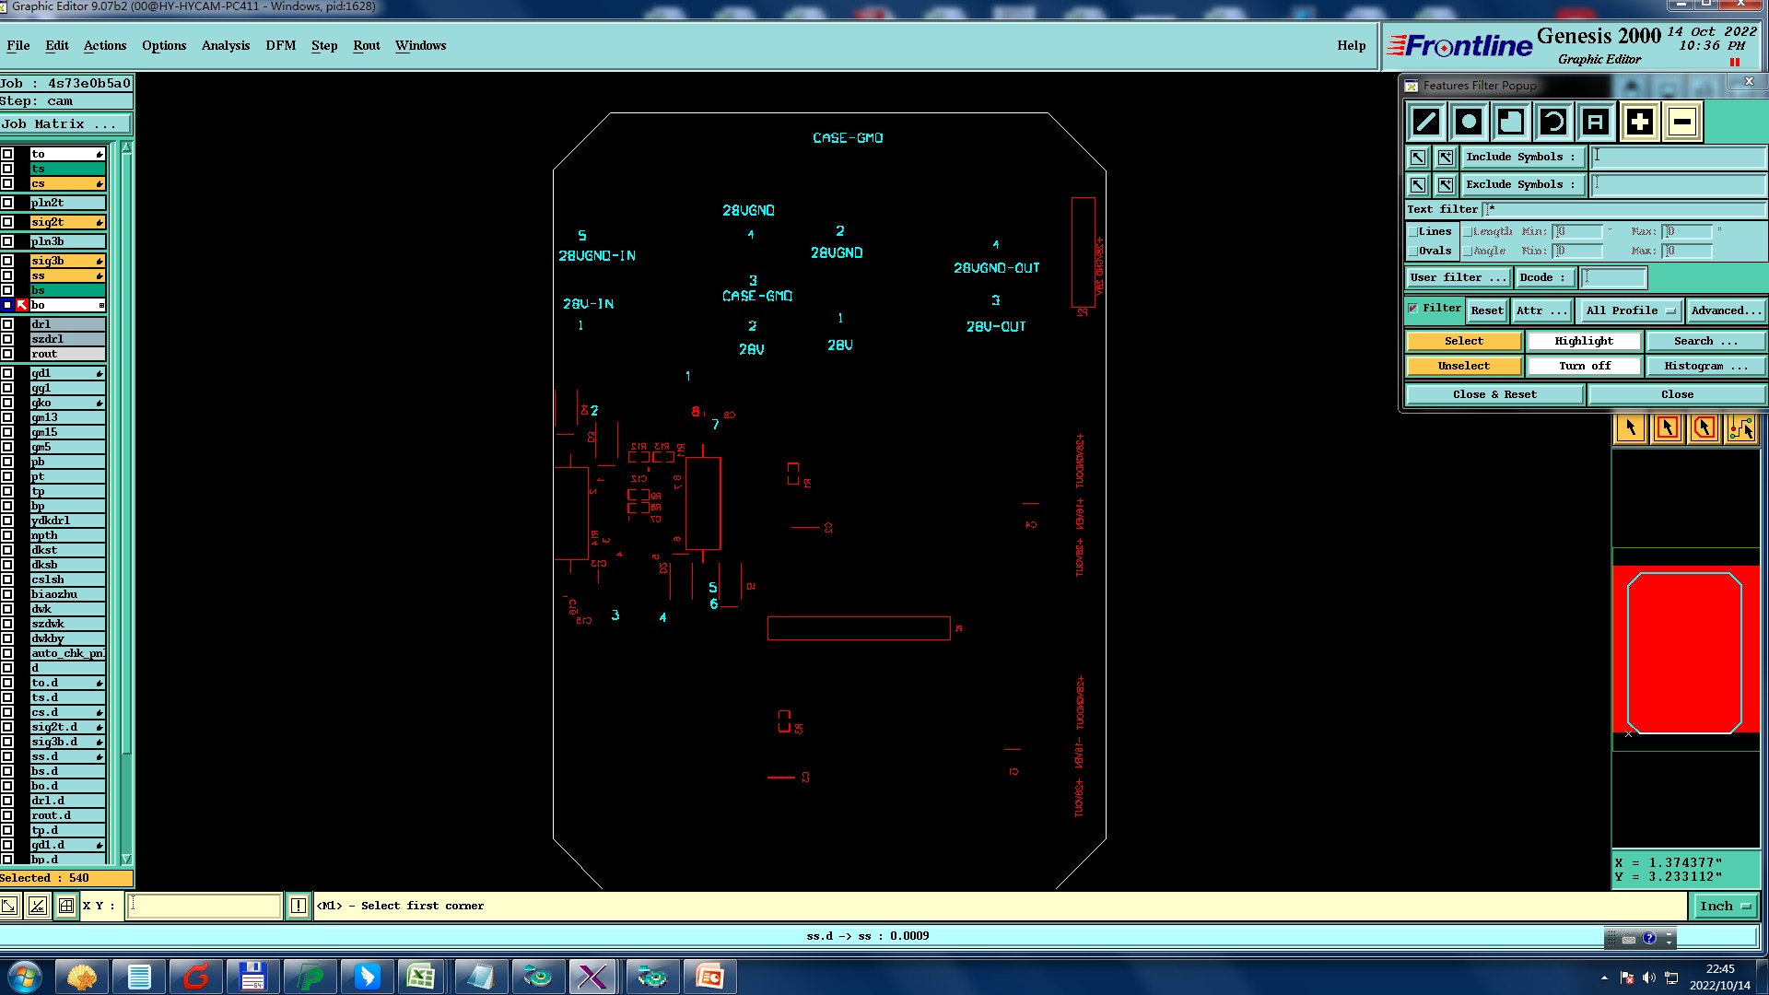Enable the Ovals checkbox
The height and width of the screenshot is (995, 1769).
pyautogui.click(x=1413, y=251)
